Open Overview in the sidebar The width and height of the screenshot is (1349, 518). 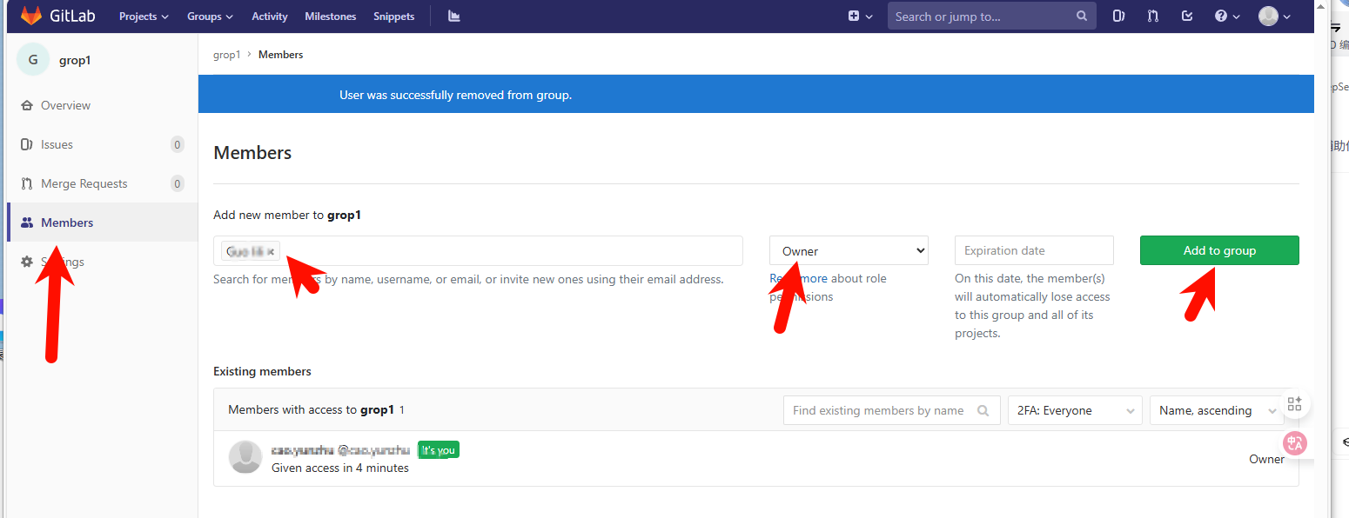click(65, 105)
